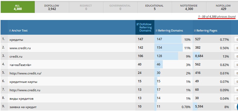Click the button on the кредитные карты row
Viewport: 238px width, 111px height.
[x=236, y=82]
